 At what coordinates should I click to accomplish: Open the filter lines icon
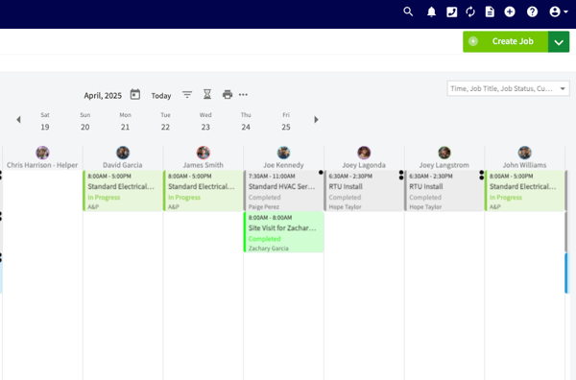tap(187, 95)
